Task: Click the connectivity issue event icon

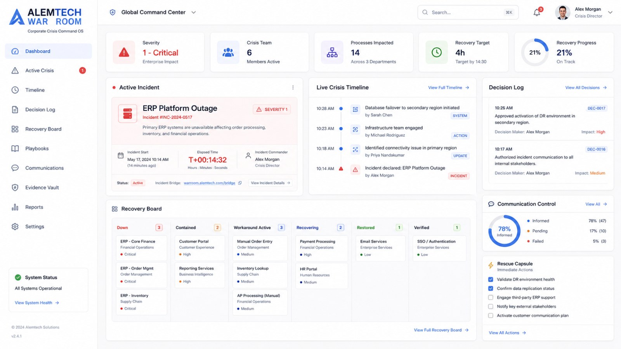Action: (355, 150)
